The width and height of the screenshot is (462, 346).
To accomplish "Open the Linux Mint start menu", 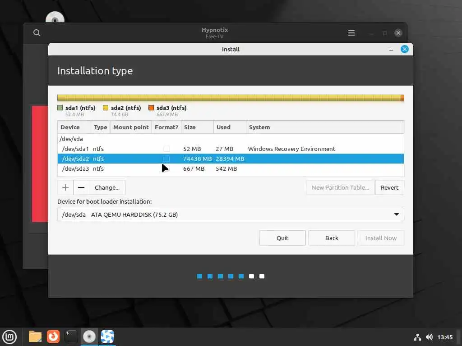I will coord(9,337).
